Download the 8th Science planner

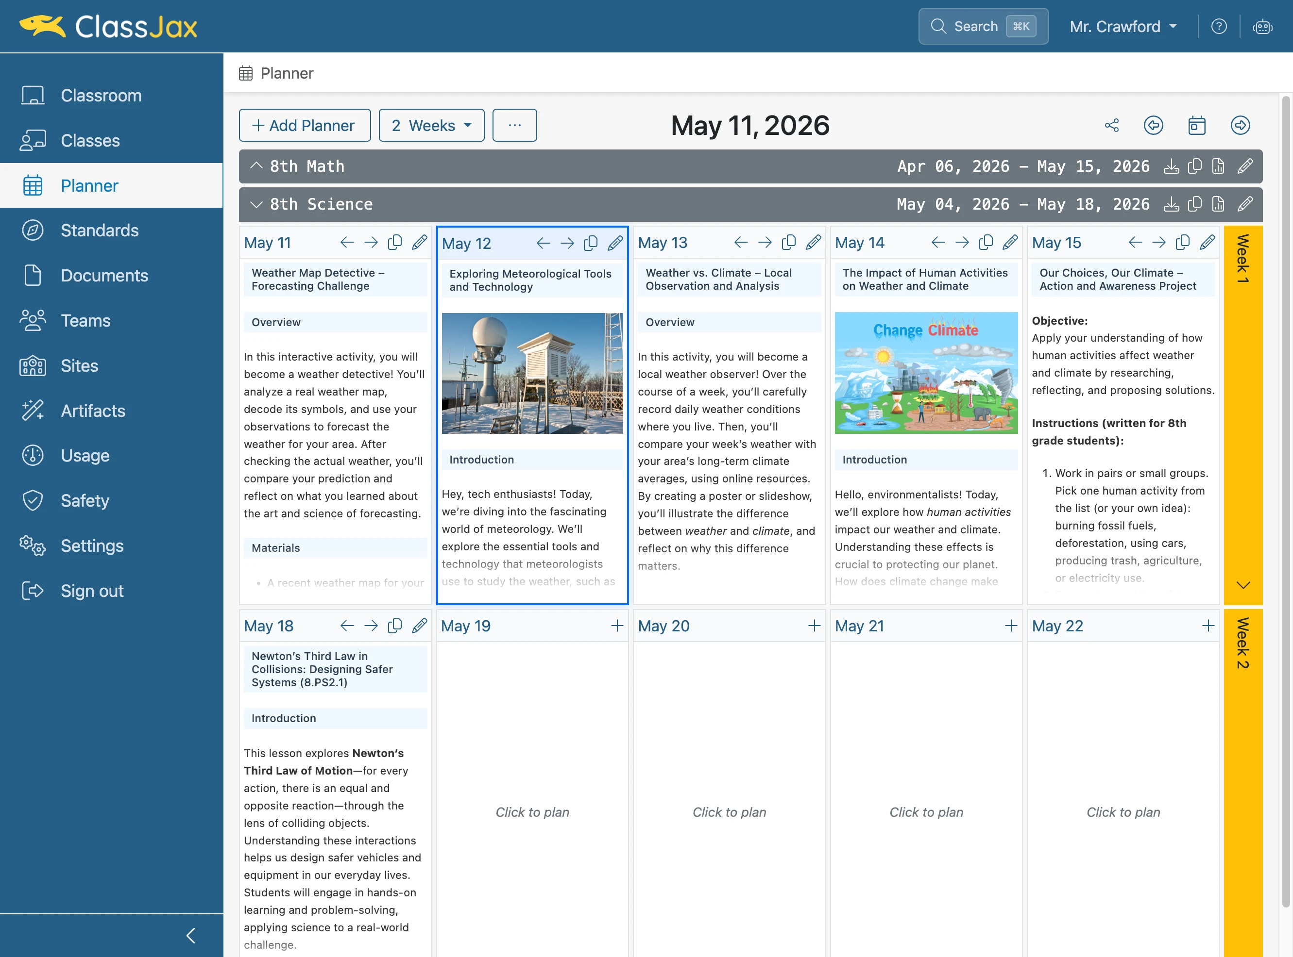pos(1171,204)
